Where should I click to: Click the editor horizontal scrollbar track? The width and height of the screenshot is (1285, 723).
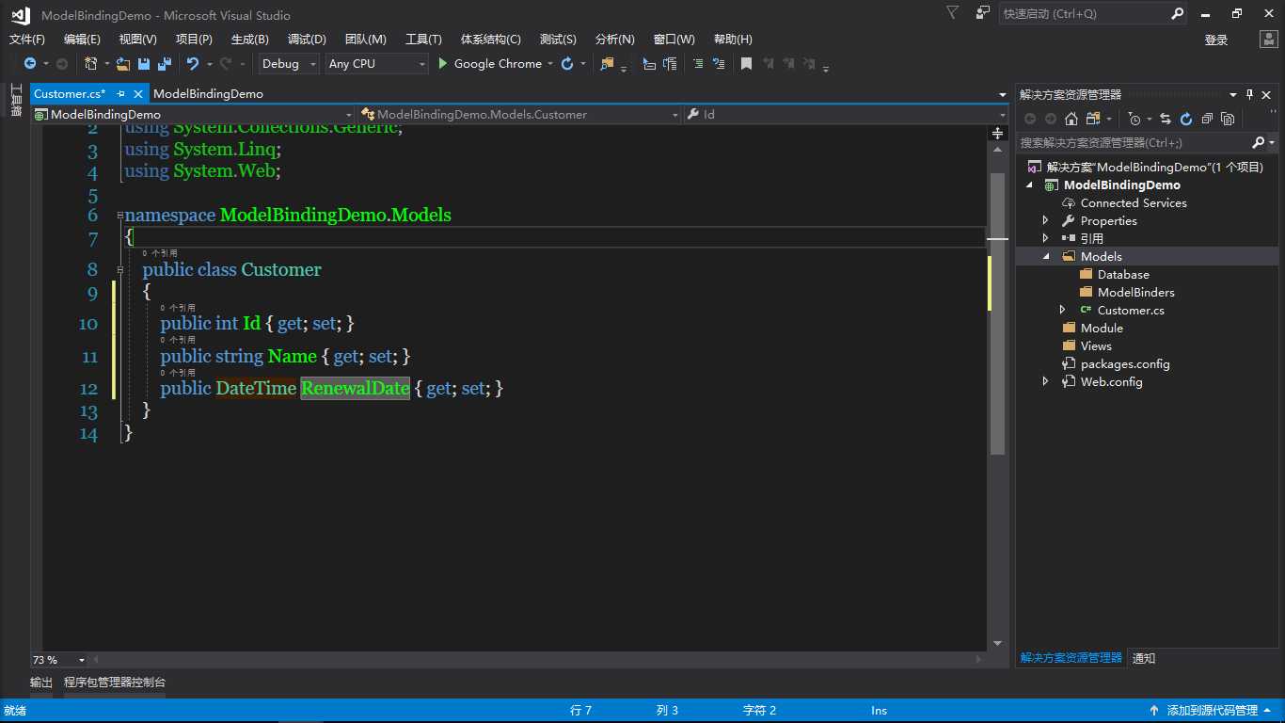click(537, 660)
